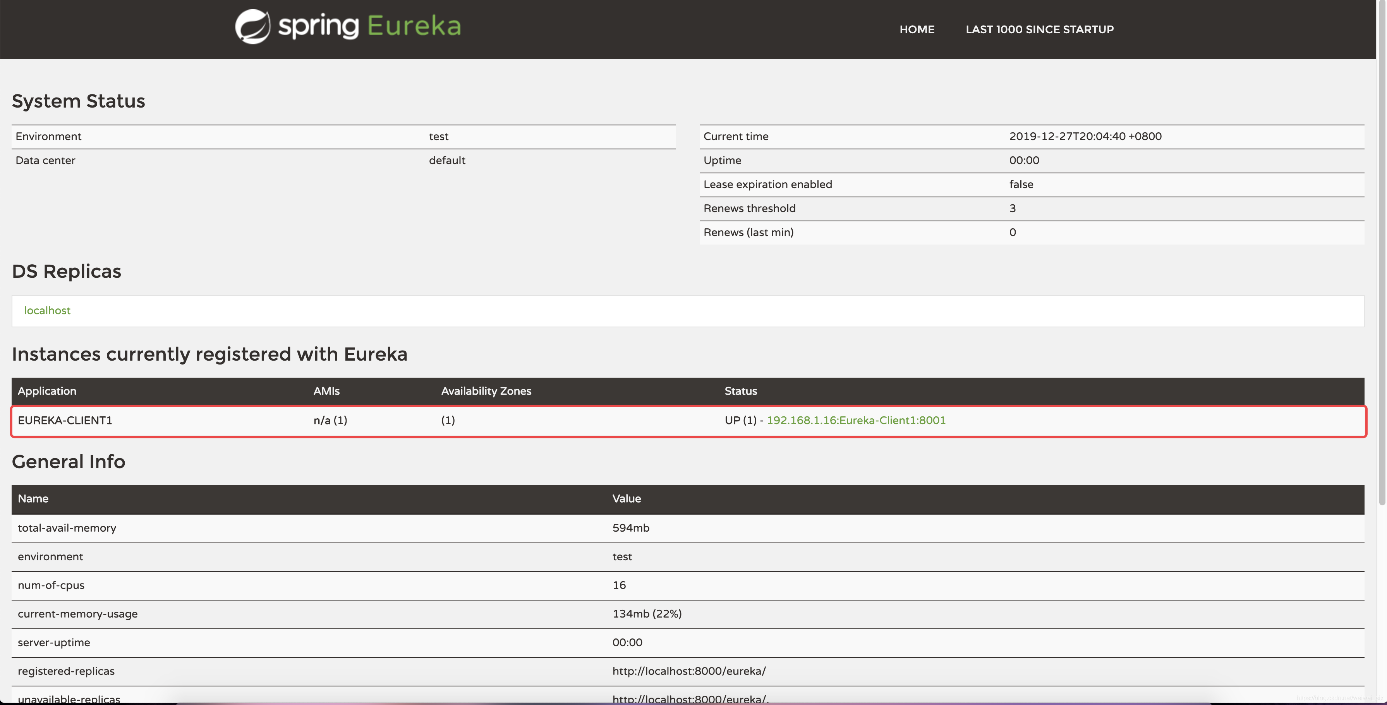Click the current-memory-usage row name
This screenshot has height=705, width=1387.
pyautogui.click(x=77, y=614)
